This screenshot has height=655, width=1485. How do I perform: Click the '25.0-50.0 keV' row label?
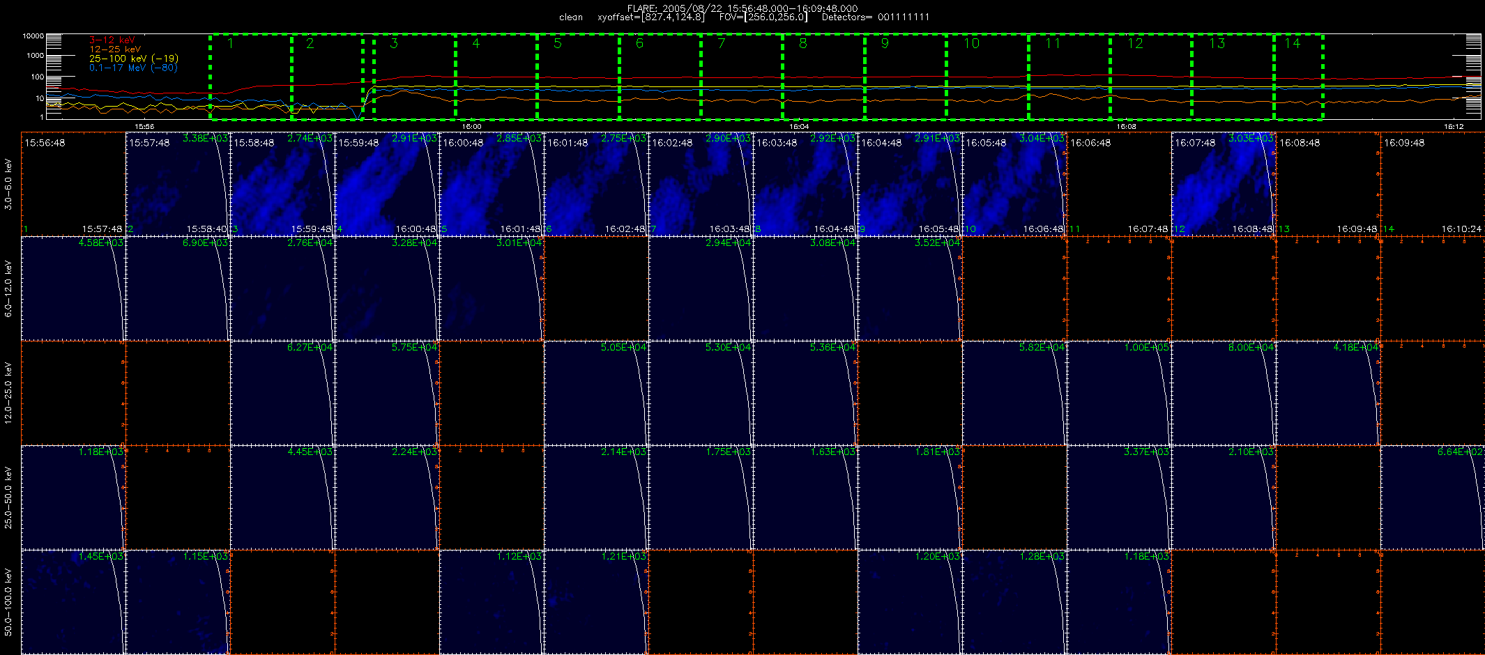point(8,498)
